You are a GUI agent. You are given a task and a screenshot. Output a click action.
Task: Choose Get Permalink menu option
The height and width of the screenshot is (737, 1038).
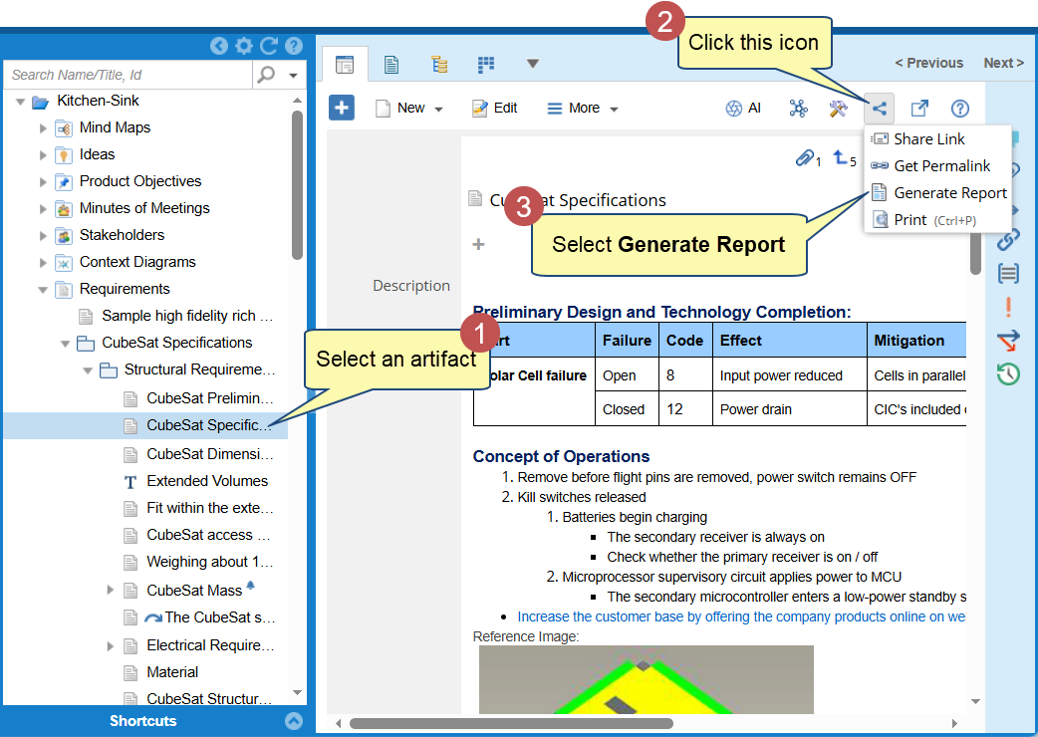point(941,166)
